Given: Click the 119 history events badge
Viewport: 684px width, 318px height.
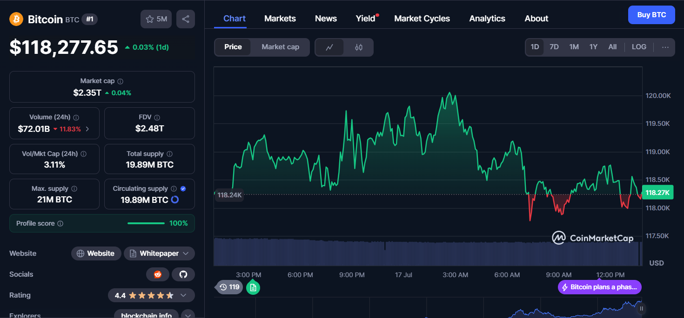Looking at the screenshot, I should (230, 287).
